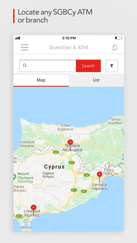
Task: Tap the signal strength bars
Action: 18,38
